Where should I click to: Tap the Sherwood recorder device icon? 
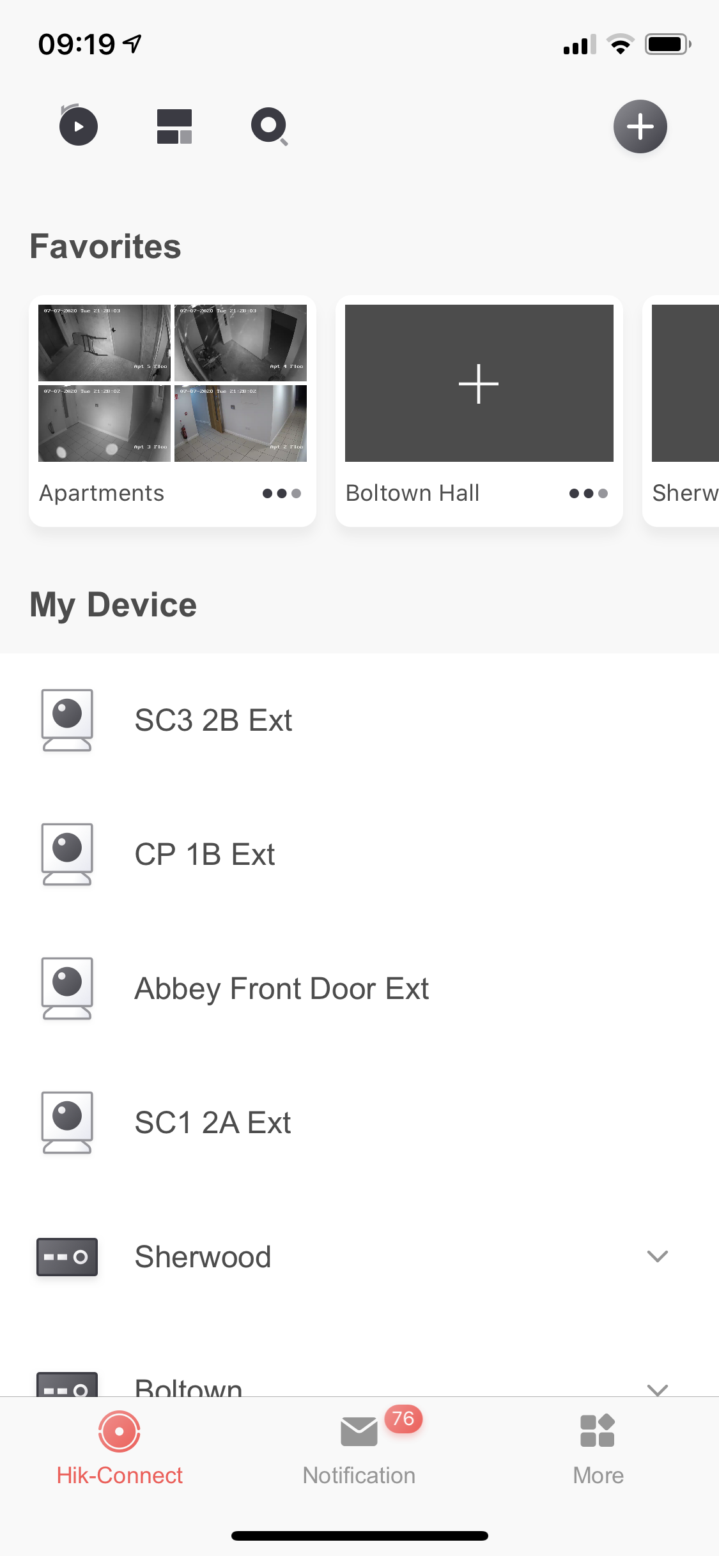(x=67, y=1256)
